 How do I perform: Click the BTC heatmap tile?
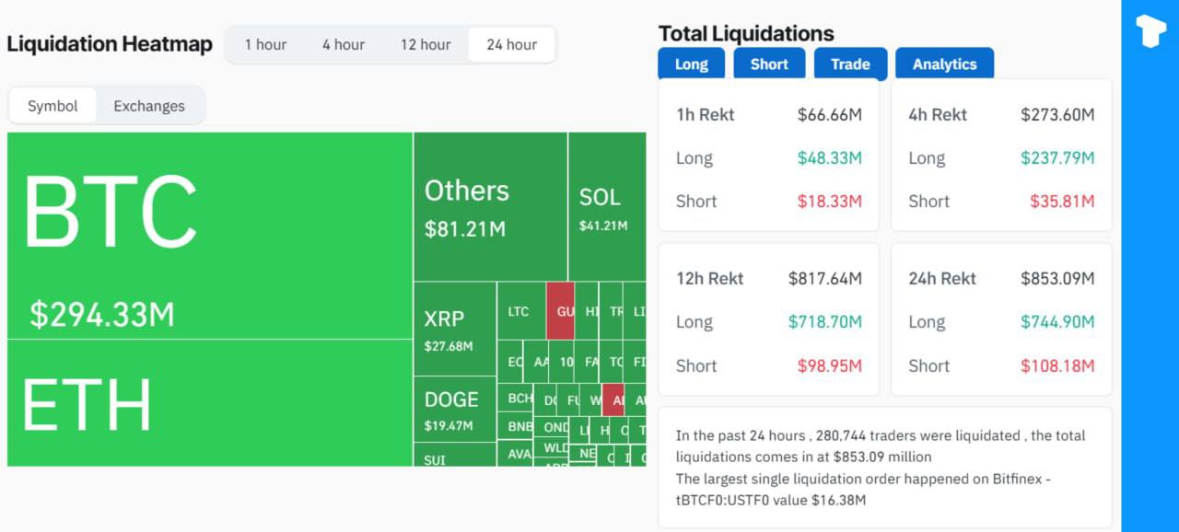(210, 236)
